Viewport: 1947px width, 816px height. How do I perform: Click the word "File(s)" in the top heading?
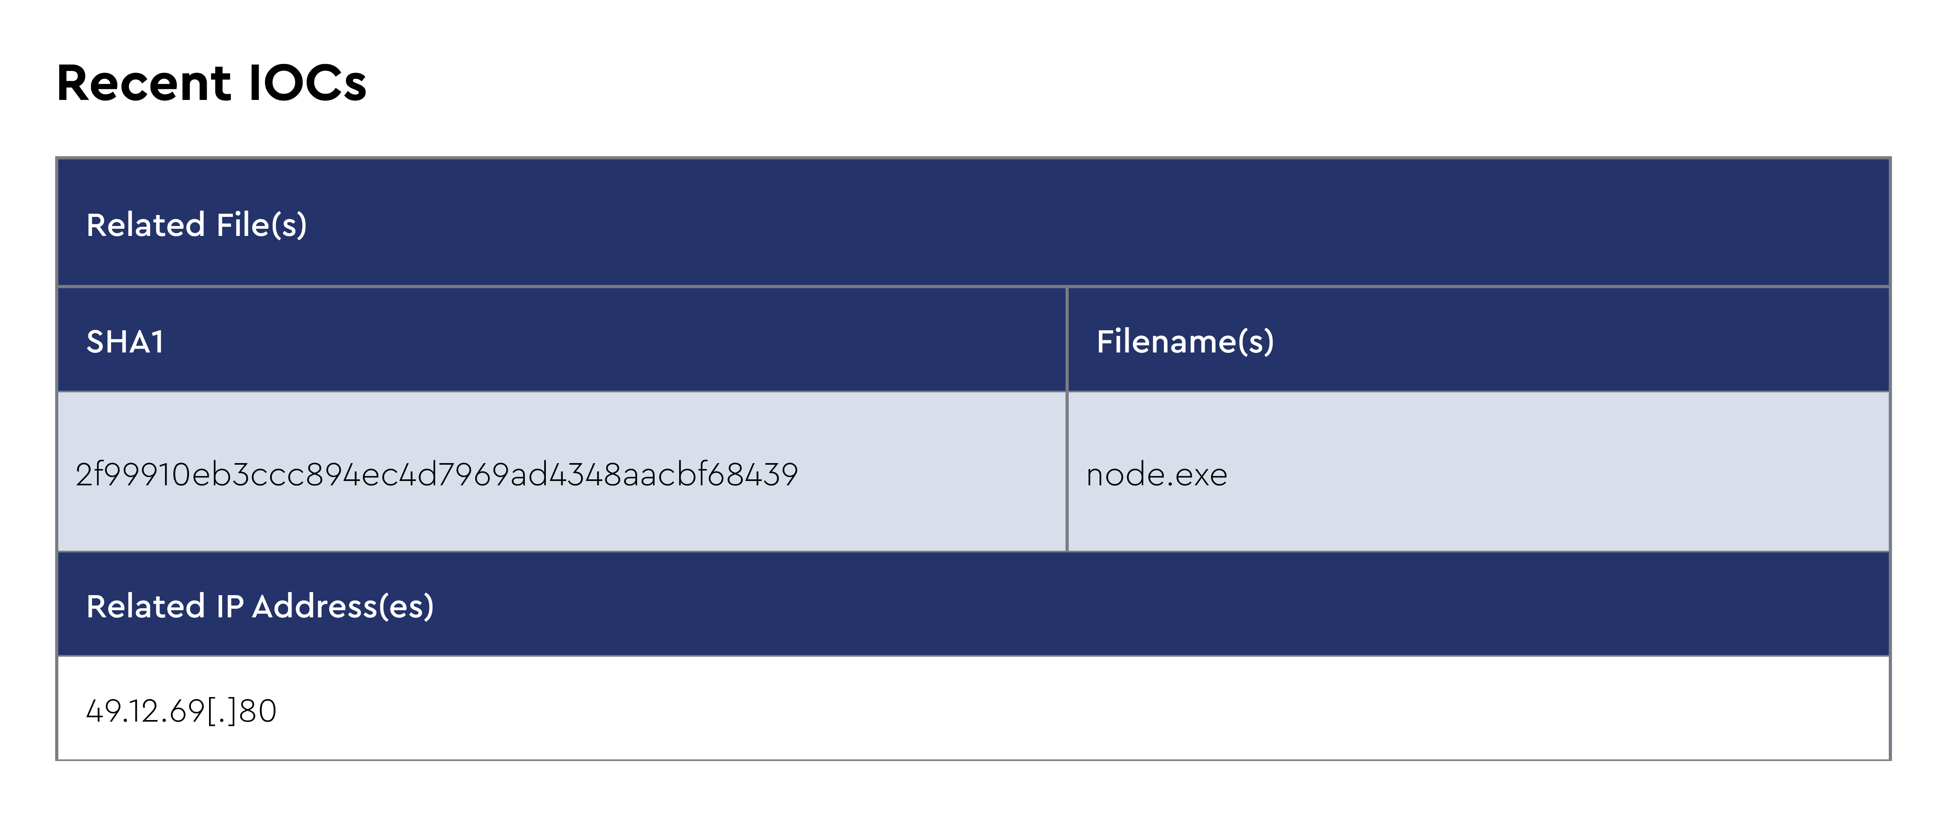tap(261, 225)
